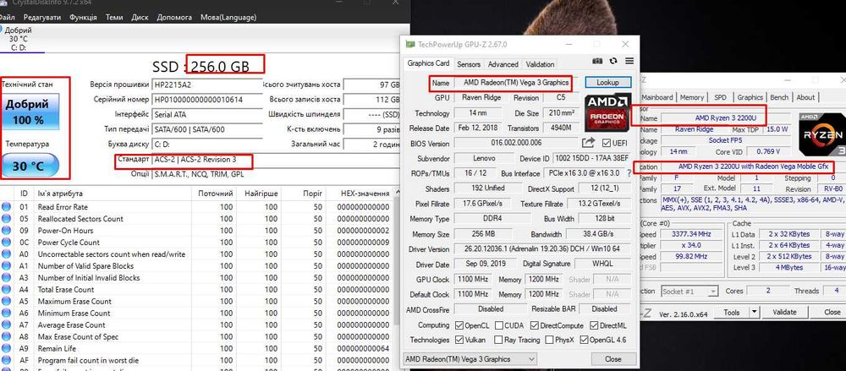This screenshot has width=846, height=371.
Task: Click the Ryzen 3 logo in CPU-Z
Action: point(821,136)
